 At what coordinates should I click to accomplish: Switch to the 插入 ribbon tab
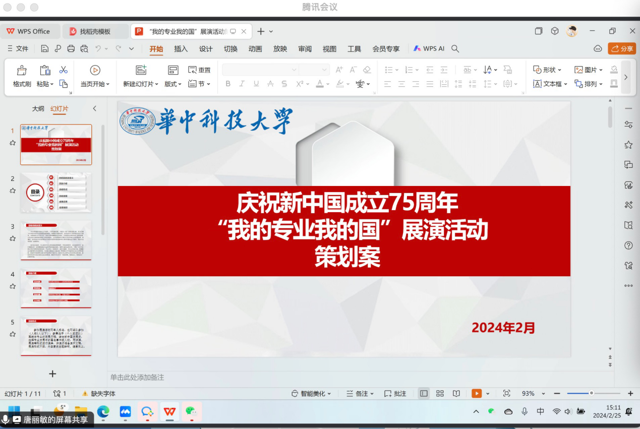pyautogui.click(x=181, y=49)
